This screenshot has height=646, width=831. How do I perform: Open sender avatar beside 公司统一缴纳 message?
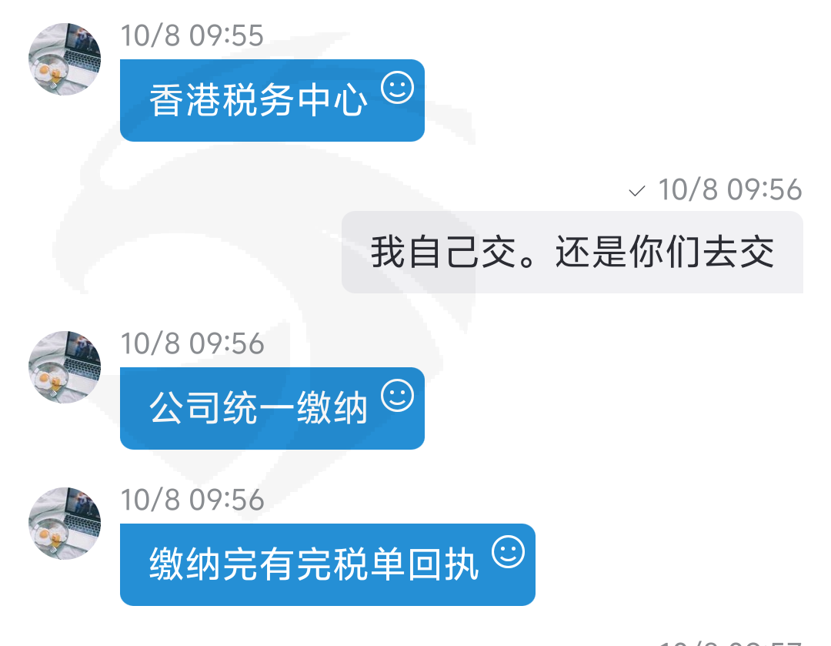pyautogui.click(x=65, y=367)
